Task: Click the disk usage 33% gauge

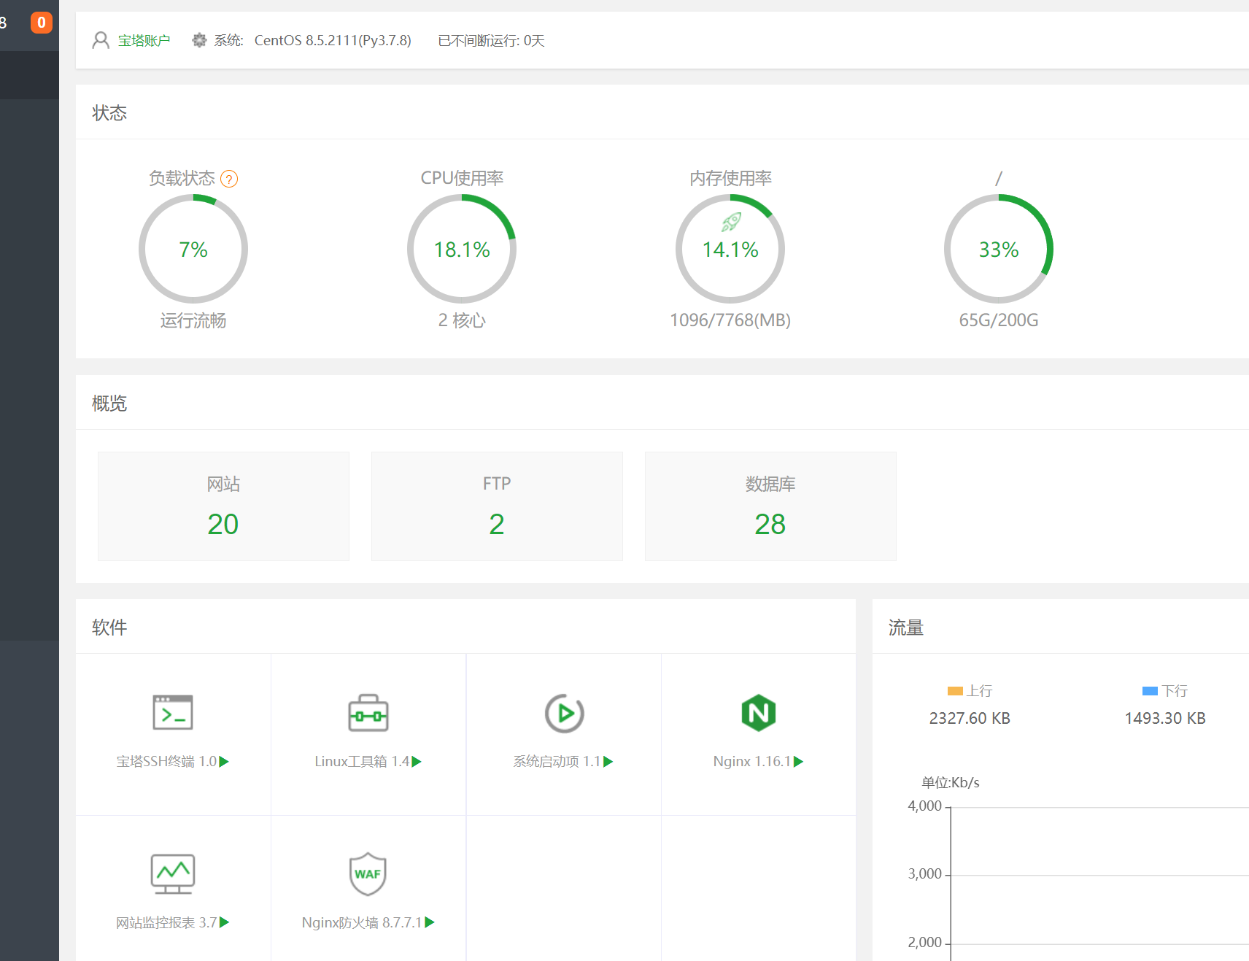Action: (x=999, y=249)
